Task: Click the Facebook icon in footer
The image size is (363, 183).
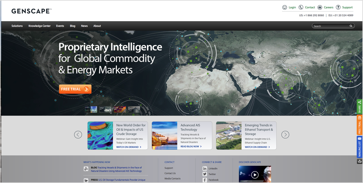Action: click(205, 180)
